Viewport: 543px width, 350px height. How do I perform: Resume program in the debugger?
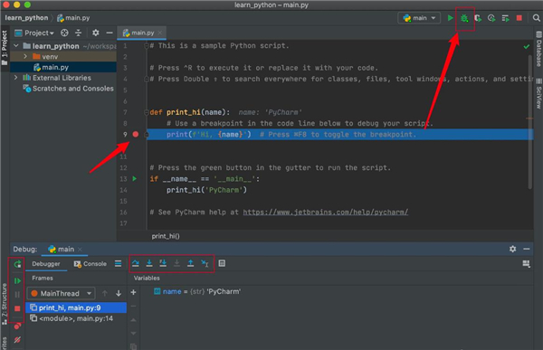(17, 280)
